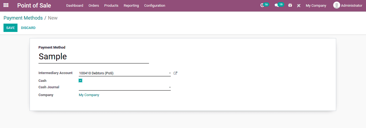
Task: Open the activities clock icon
Action: click(x=262, y=5)
